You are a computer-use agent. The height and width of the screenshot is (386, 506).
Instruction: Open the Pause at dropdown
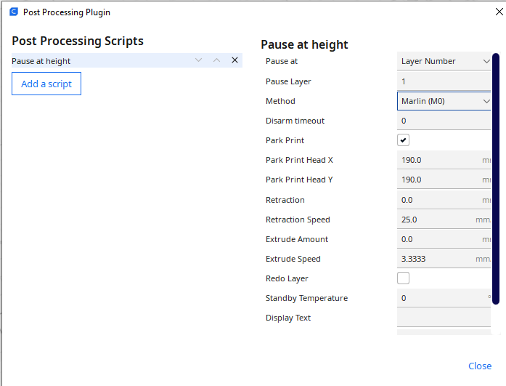point(444,61)
